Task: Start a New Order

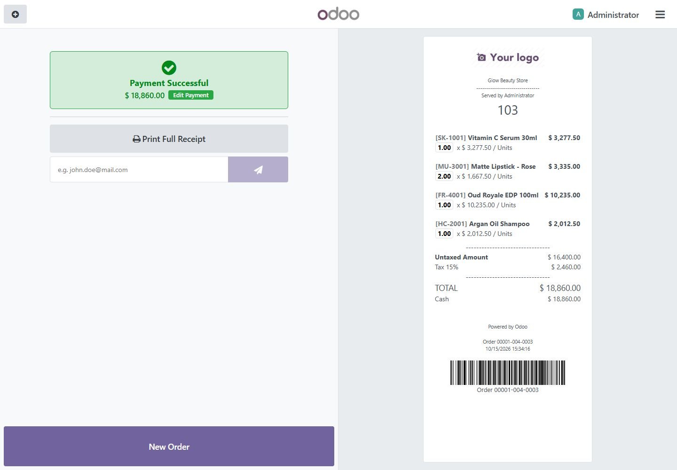Action: 169,446
